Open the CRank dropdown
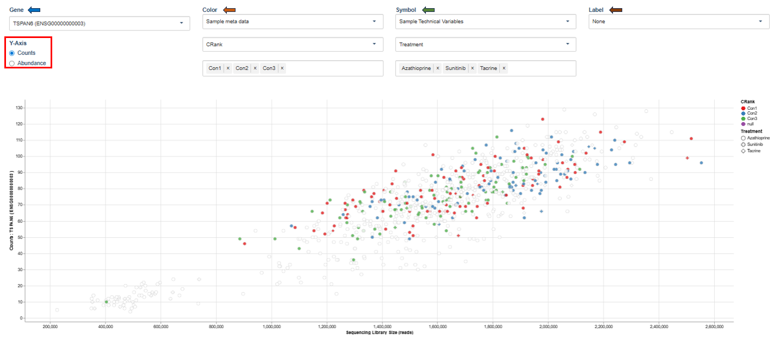 pos(293,44)
